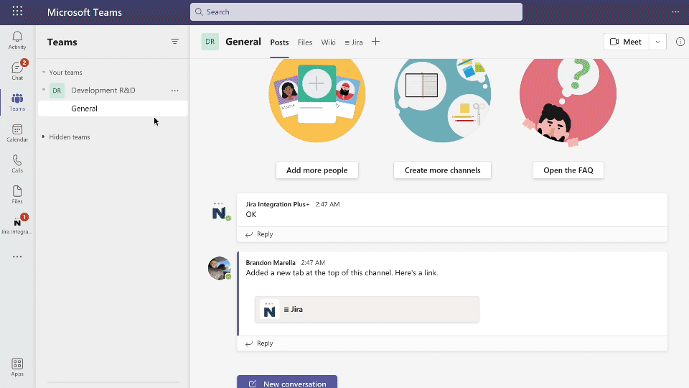Screen dimensions: 689x388
Task: Click the Jira Integration Plus+ sender name
Action: 278,204
